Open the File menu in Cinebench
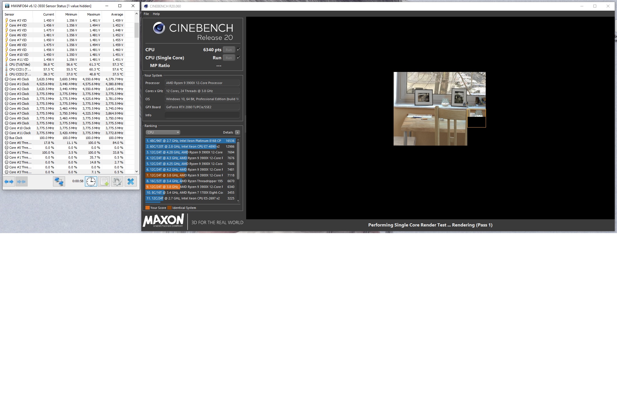 (146, 14)
